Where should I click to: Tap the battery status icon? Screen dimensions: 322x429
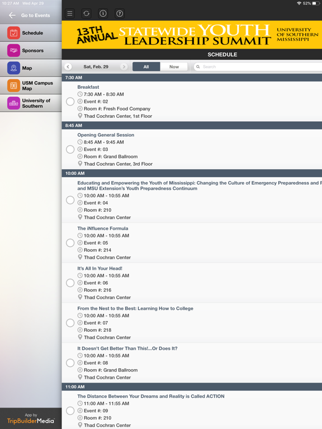pyautogui.click(x=316, y=3)
